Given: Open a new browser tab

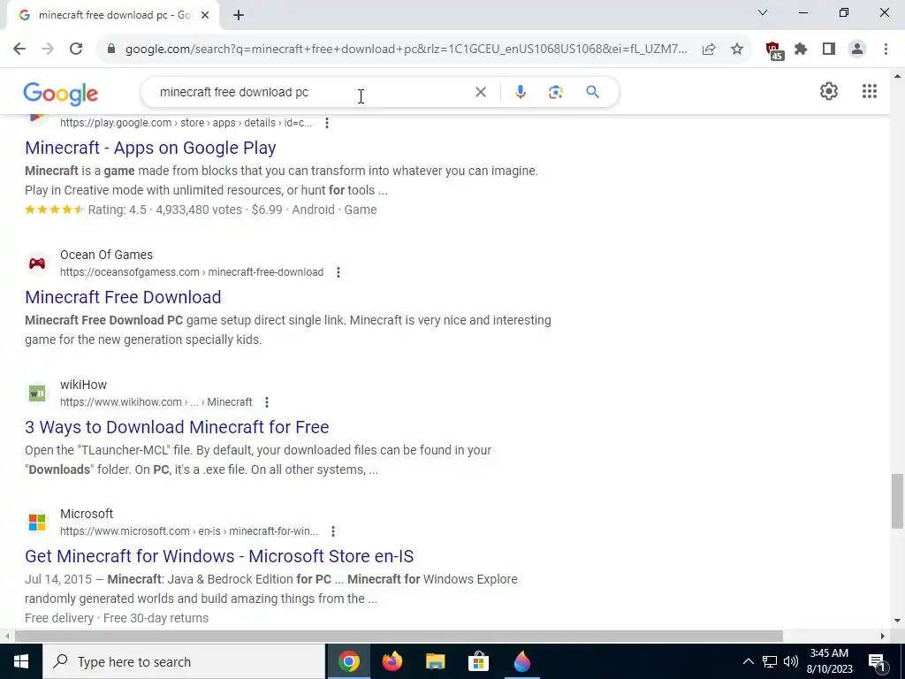Looking at the screenshot, I should (x=239, y=15).
